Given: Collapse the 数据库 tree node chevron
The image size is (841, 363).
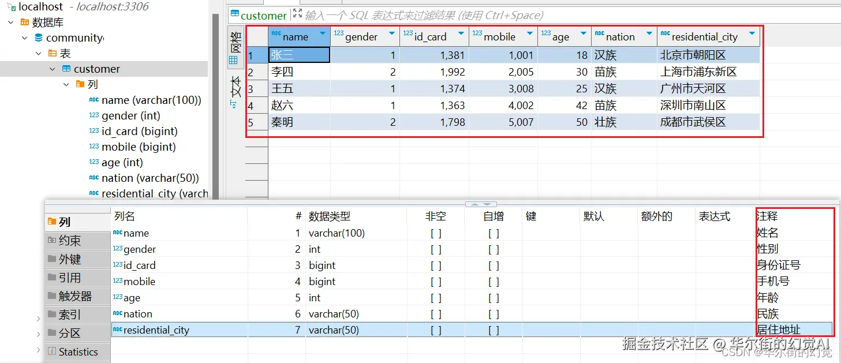Looking at the screenshot, I should 10,23.
